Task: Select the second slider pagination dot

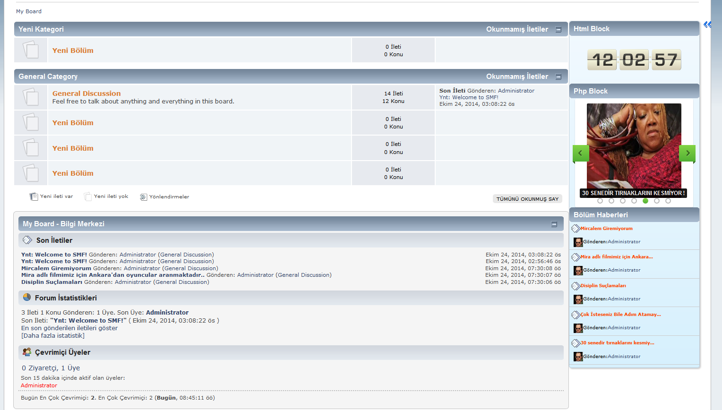Action: pos(611,201)
